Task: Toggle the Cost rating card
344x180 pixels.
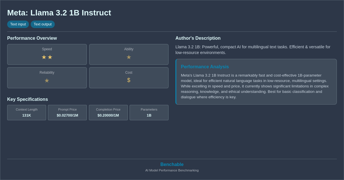Action: coord(129,77)
